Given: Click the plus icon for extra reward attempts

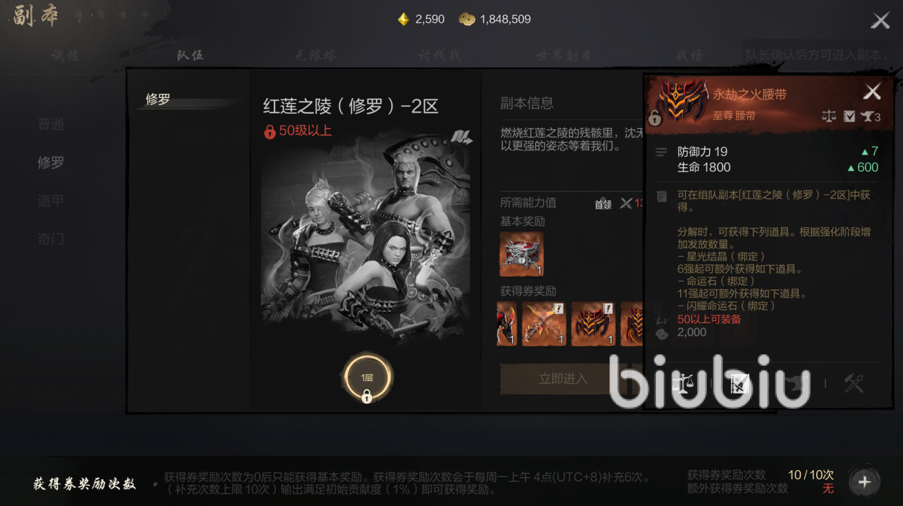Looking at the screenshot, I should click(x=864, y=483).
